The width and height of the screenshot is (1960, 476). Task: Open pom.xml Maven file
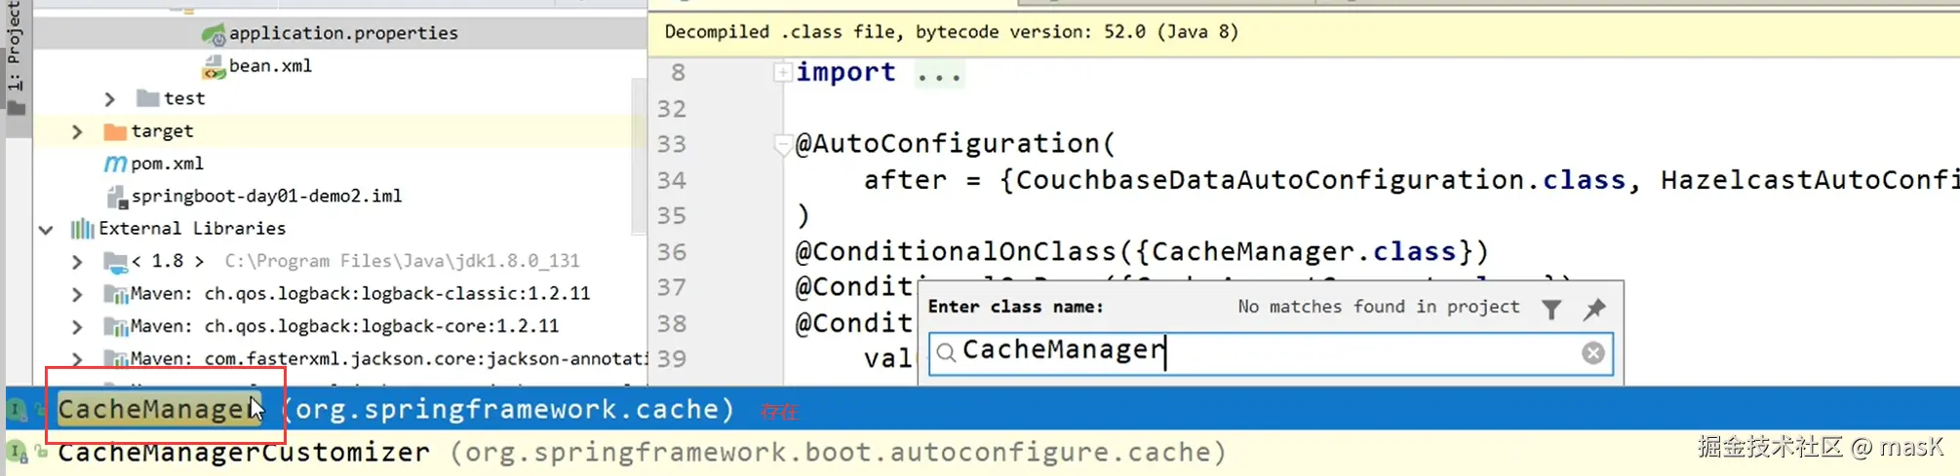pos(167,164)
